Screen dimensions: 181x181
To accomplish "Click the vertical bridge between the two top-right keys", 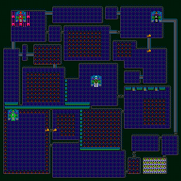I will click(x=149, y=43).
